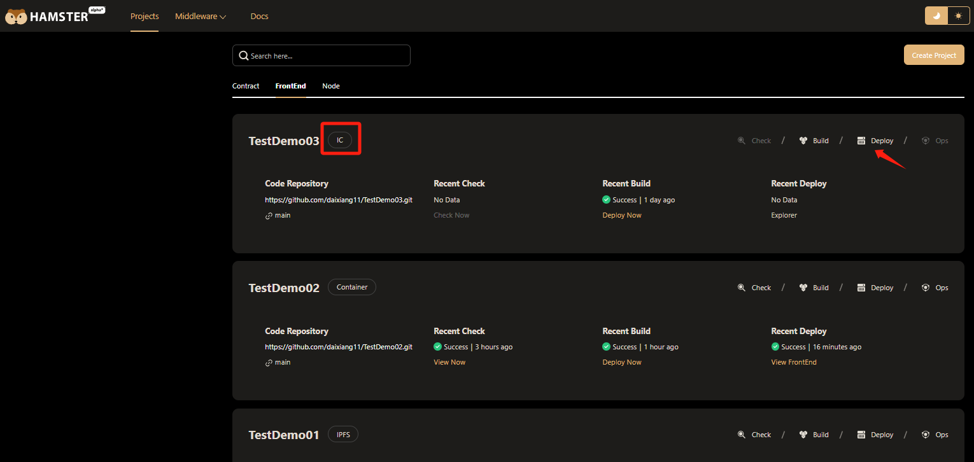Click TestDemo01 Deploy text label
974x462 pixels.
[x=882, y=435]
